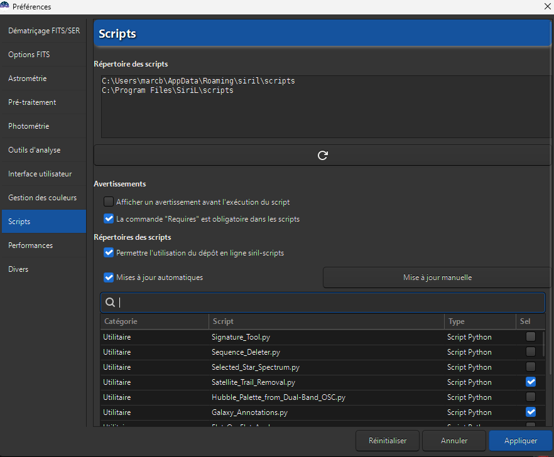Viewport: 554px width, 457px height.
Task: Select the Signature_Tool.py script checkbox
Action: 531,337
